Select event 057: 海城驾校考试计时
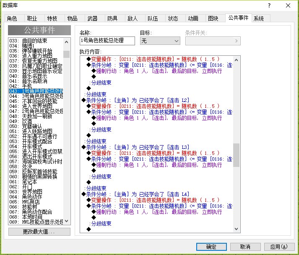The image size is (299, 255). pos(36,161)
